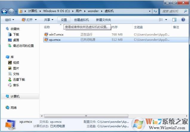Open the 共享 menu
The width and height of the screenshot is (190, 132).
pyautogui.click(x=49, y=20)
